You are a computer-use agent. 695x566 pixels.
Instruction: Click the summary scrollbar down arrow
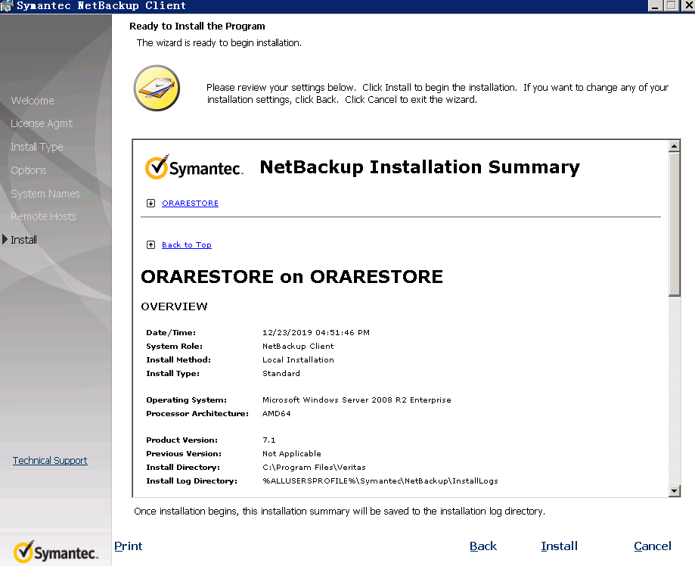click(x=674, y=490)
